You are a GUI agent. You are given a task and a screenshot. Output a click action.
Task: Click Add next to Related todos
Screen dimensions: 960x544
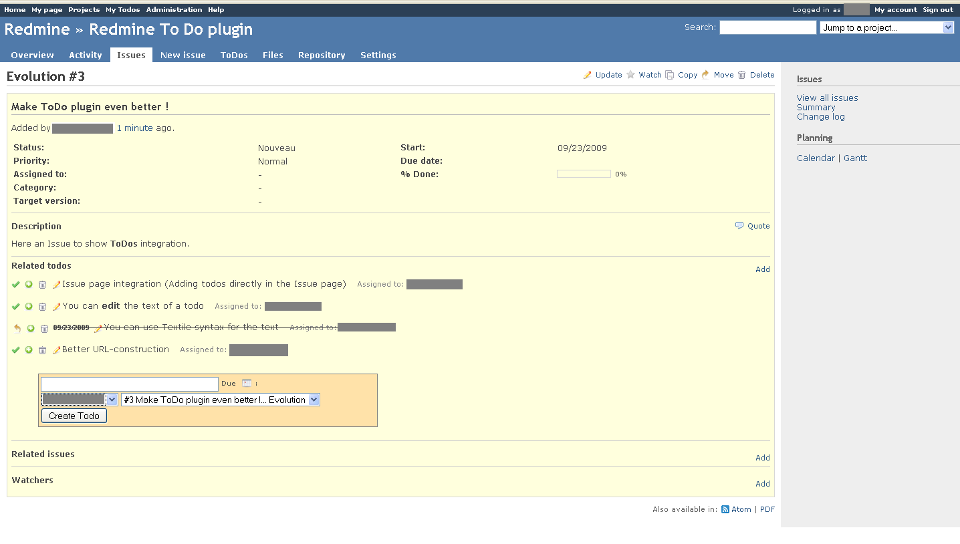[x=763, y=269]
